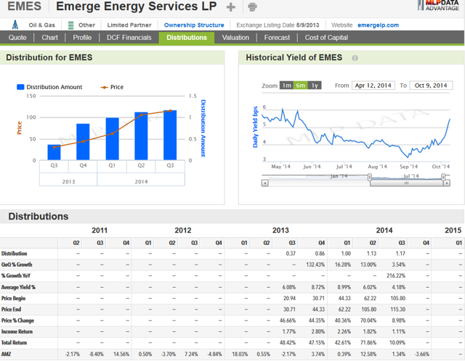Screen dimensions: 465x361
Task: Open the DCF Financials tab
Action: click(129, 38)
